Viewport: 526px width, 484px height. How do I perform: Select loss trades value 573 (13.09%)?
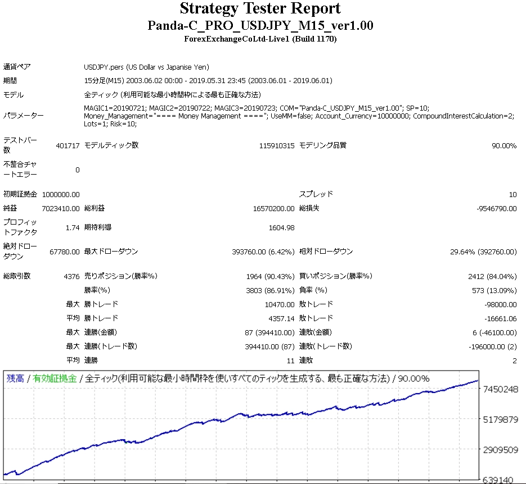(494, 290)
